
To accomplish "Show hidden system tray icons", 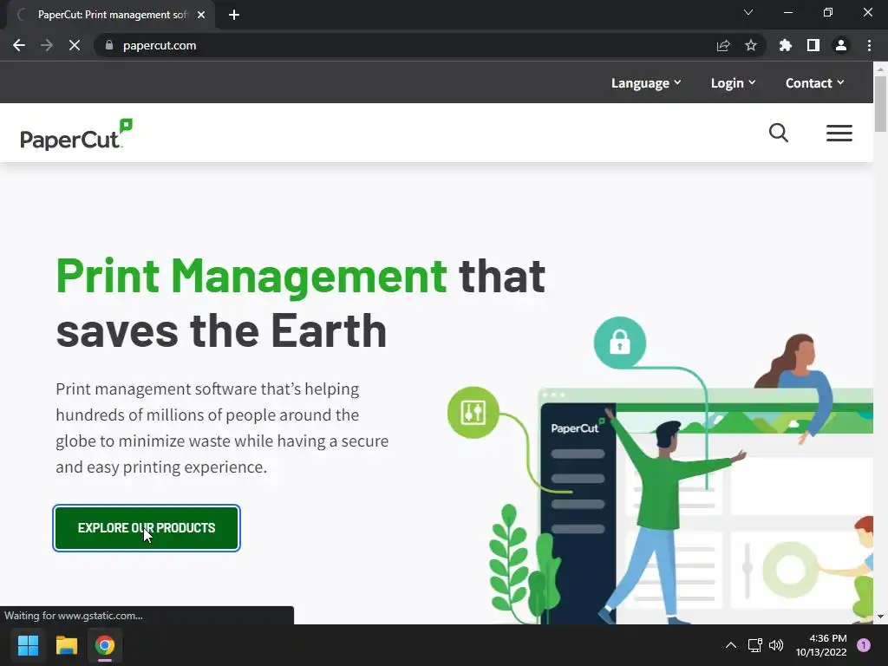I will 731,645.
